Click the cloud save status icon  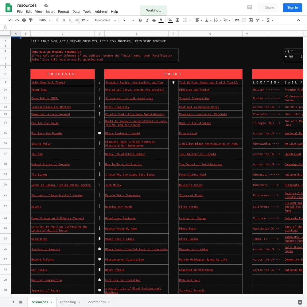(46, 6)
